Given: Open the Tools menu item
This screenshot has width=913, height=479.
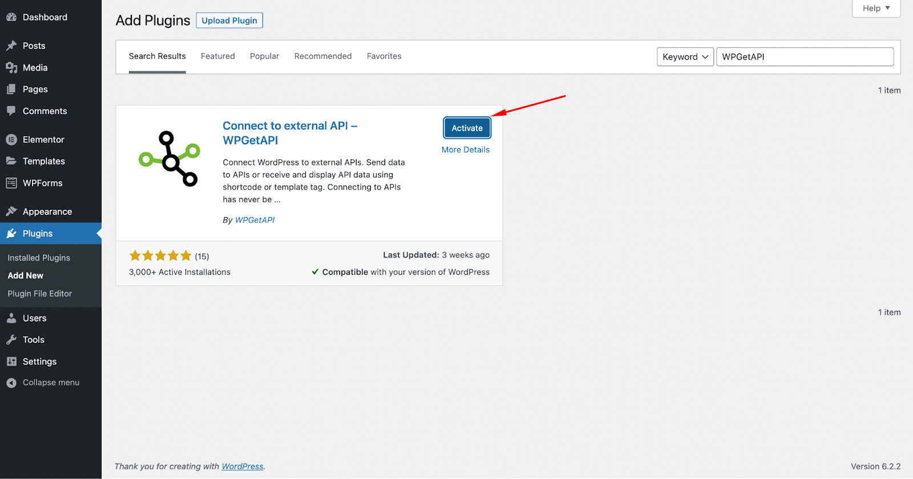Looking at the screenshot, I should 51,340.
